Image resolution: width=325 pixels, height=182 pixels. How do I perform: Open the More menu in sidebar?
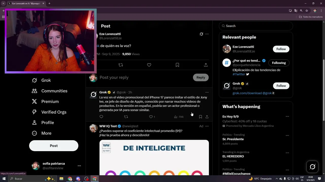(x=42, y=133)
